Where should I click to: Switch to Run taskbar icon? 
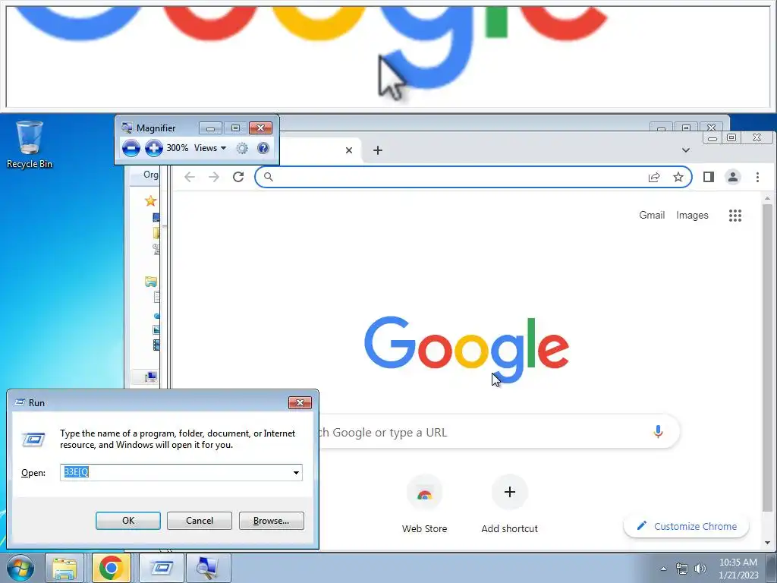162,568
